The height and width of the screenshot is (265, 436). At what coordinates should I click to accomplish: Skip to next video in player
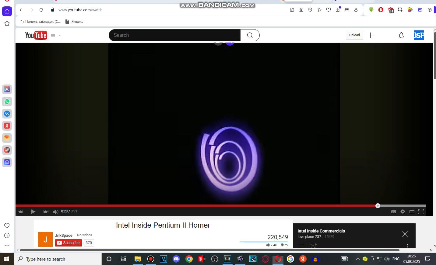[x=46, y=212]
